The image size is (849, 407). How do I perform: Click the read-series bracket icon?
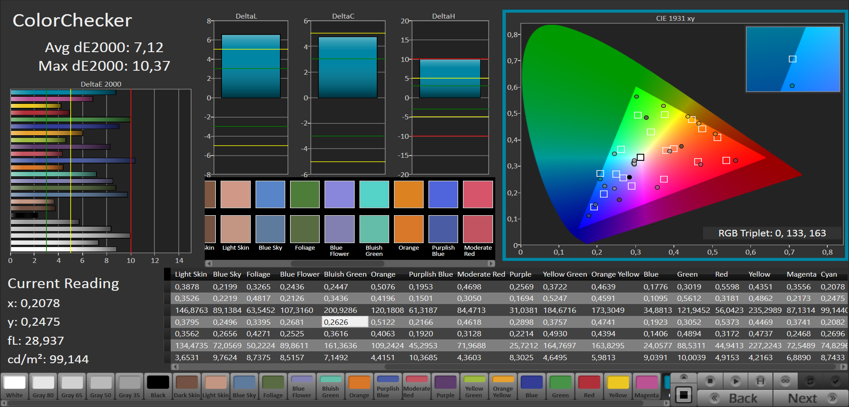coord(760,380)
